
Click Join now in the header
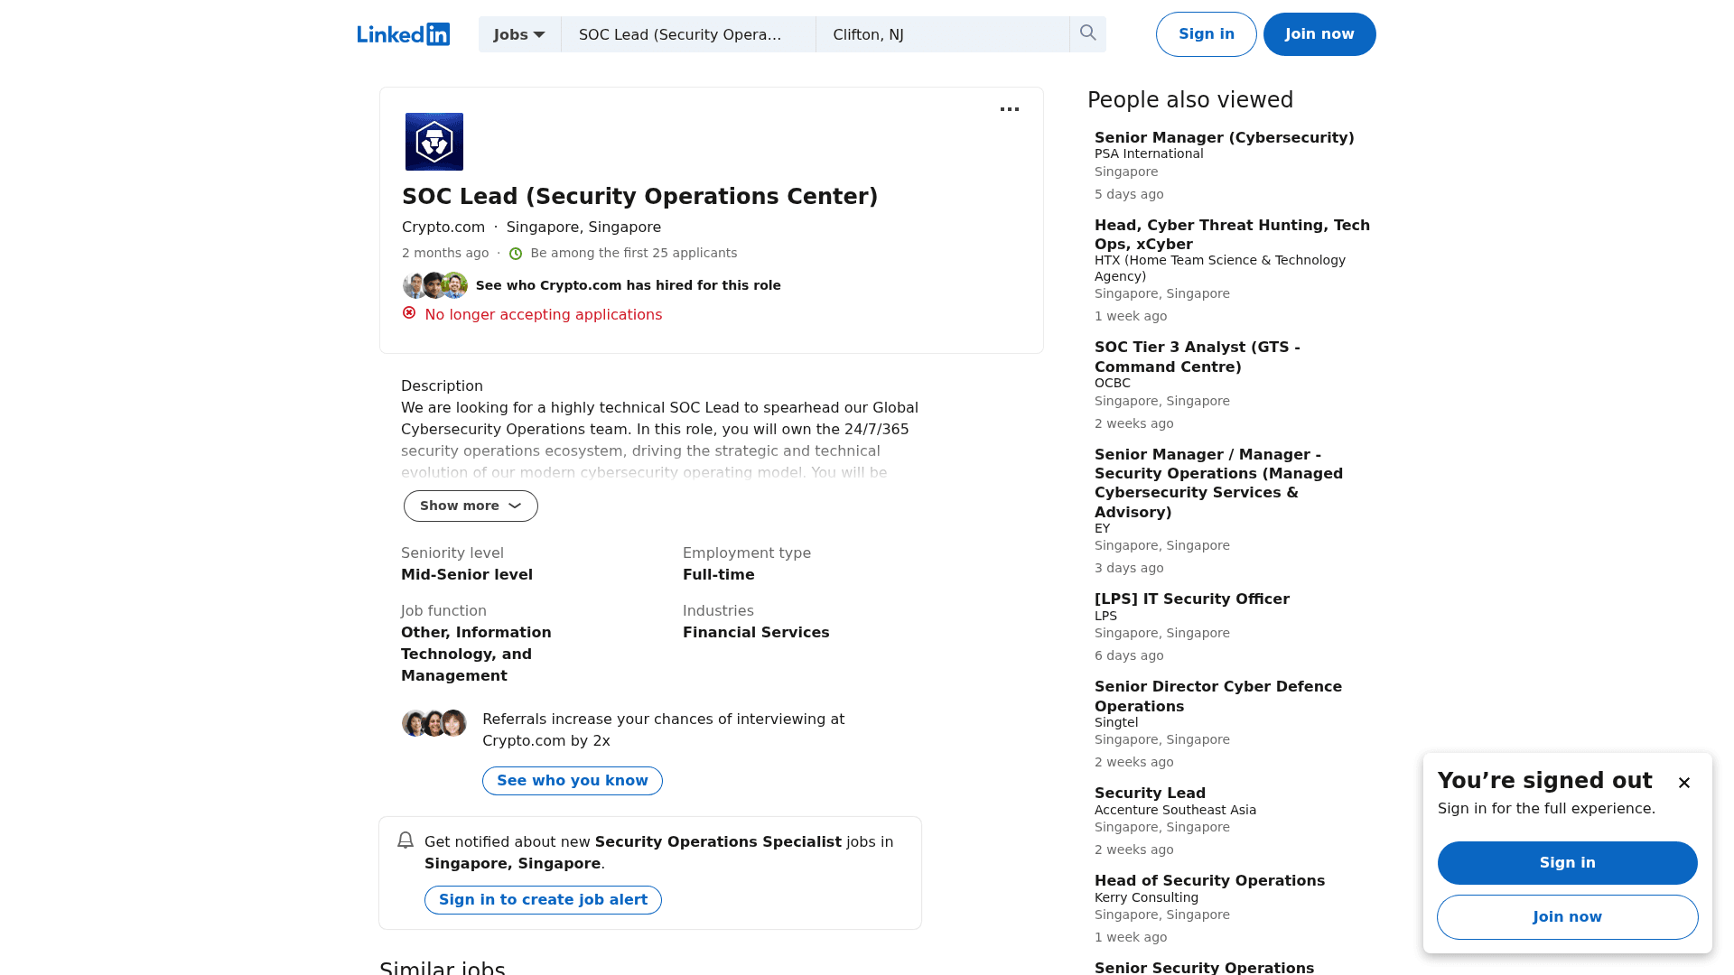point(1319,34)
